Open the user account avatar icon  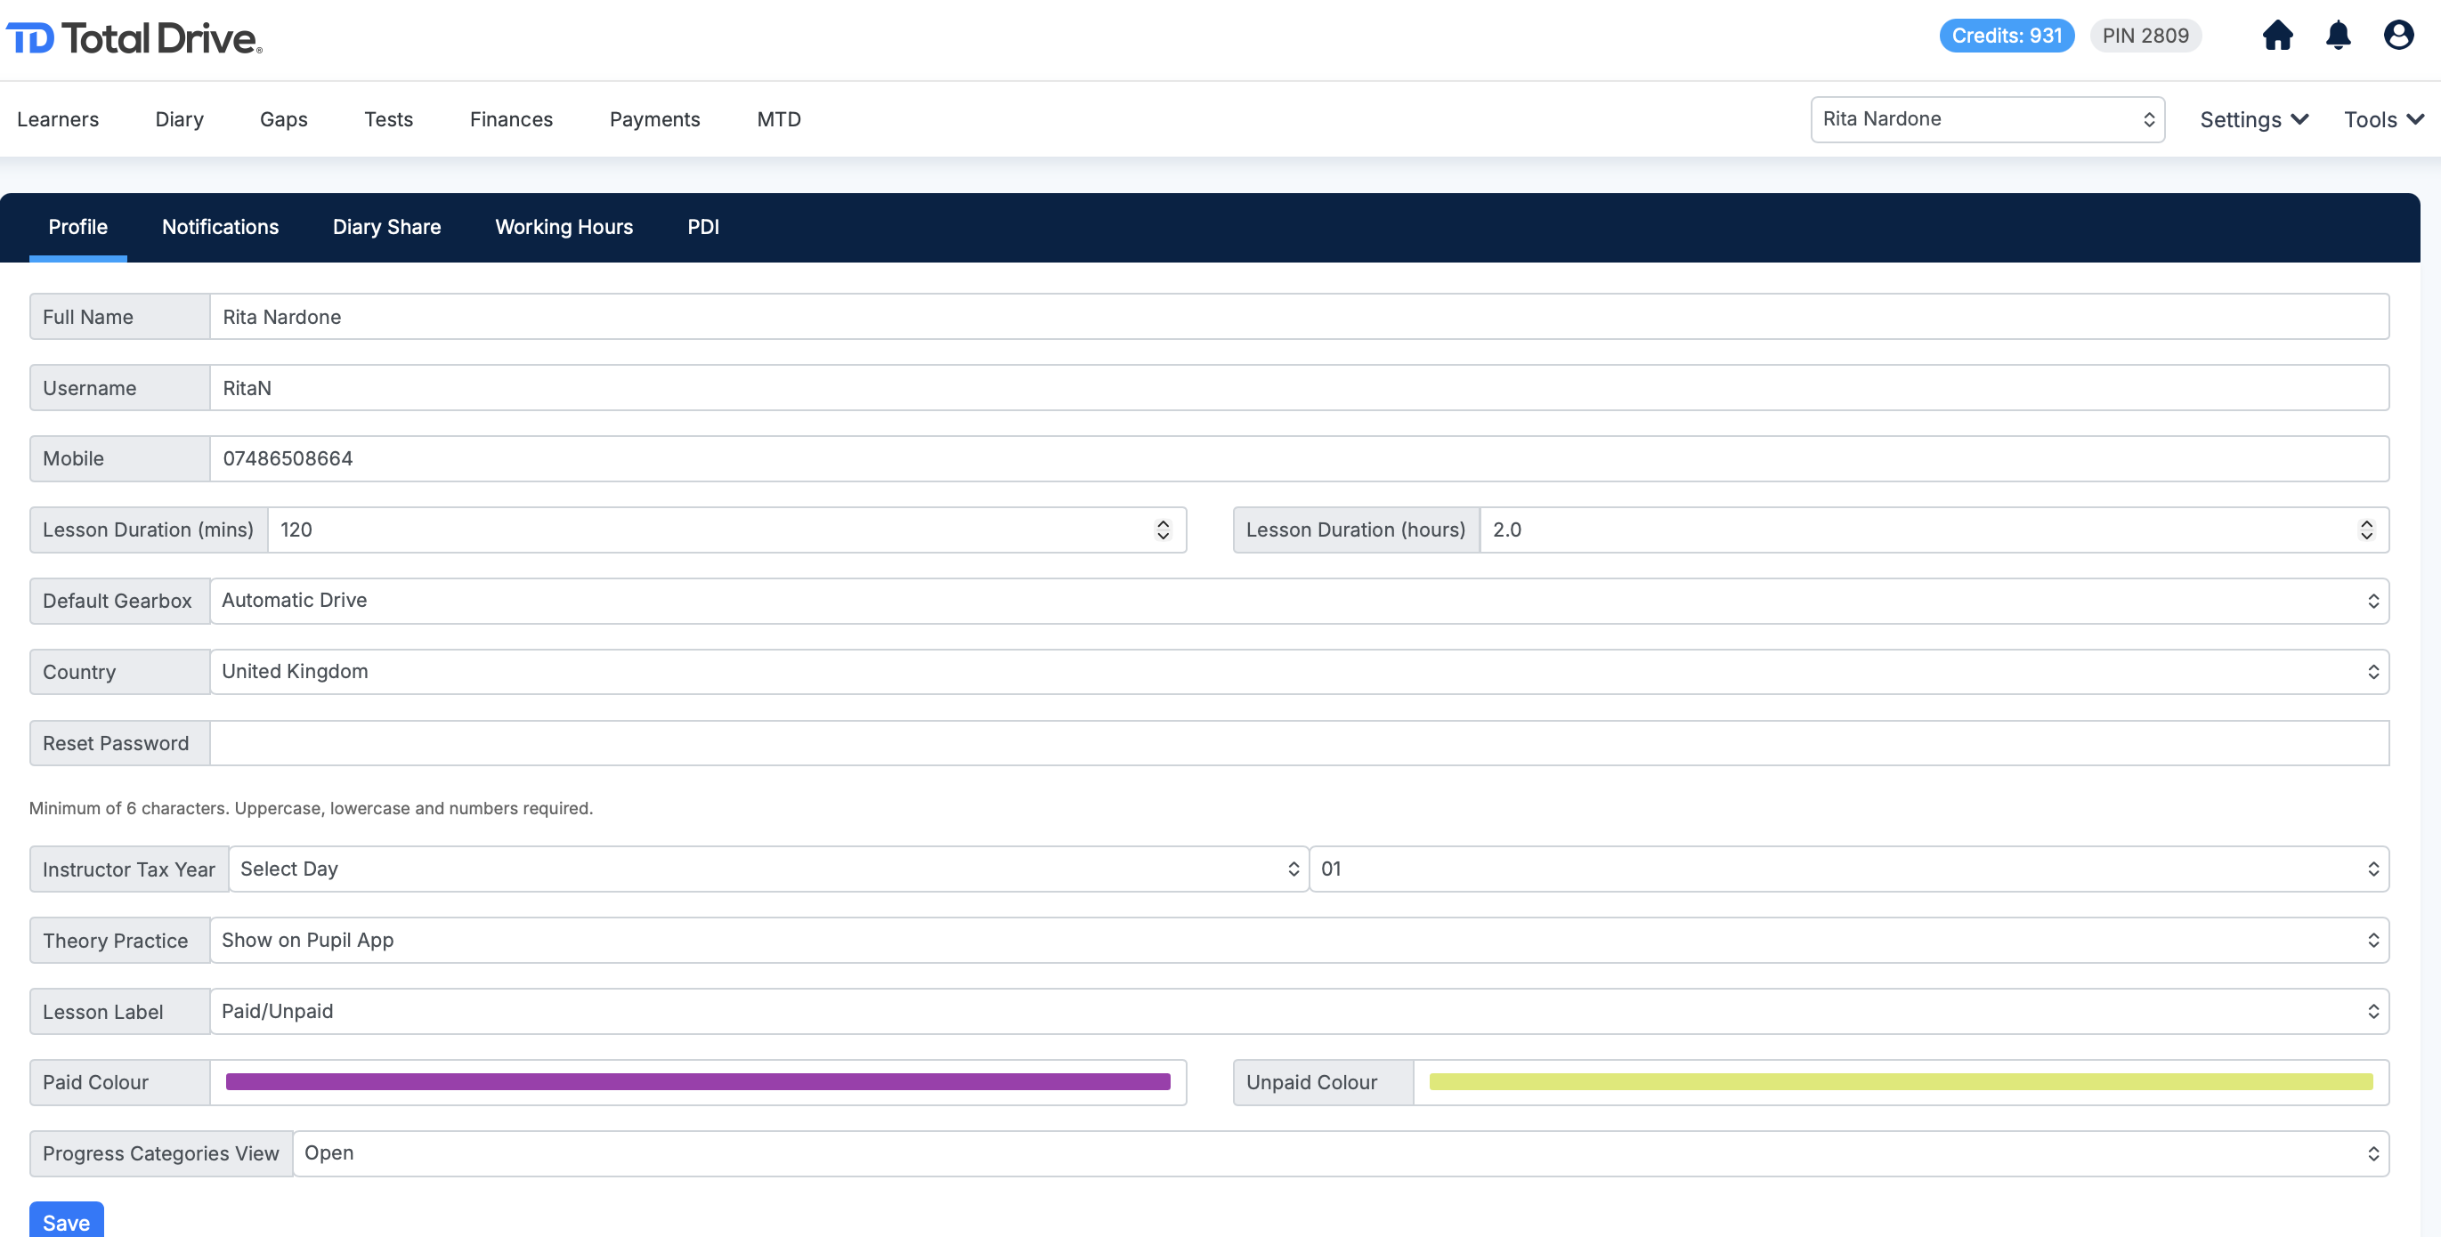coord(2397,36)
